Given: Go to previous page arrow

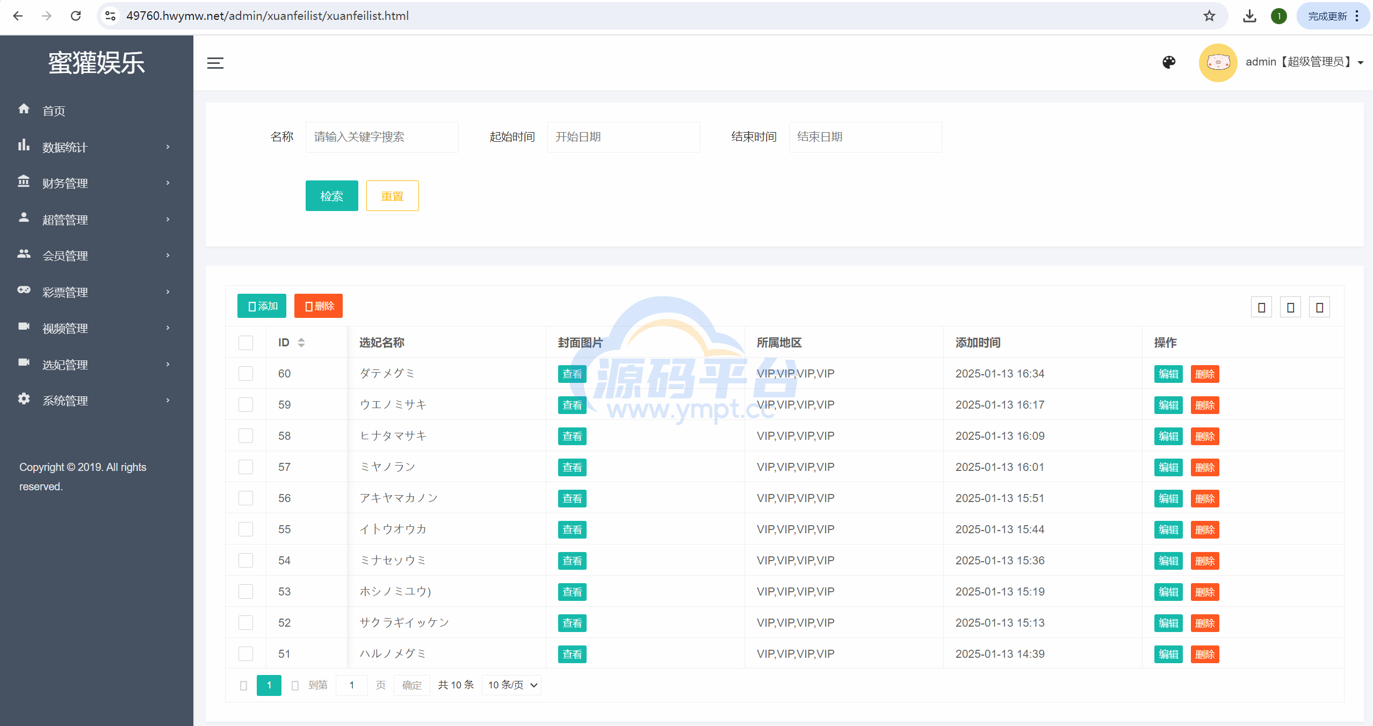Looking at the screenshot, I should (x=243, y=686).
